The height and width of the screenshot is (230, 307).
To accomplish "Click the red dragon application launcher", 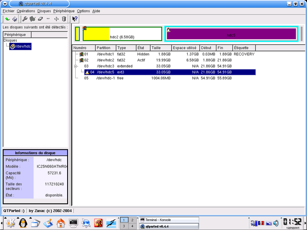I will 98,223.
